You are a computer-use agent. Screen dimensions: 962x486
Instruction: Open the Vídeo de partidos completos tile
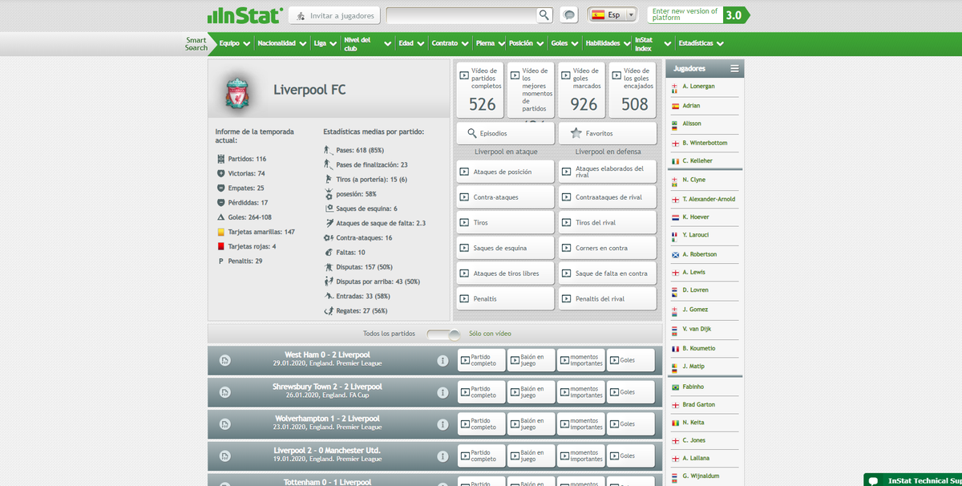481,91
